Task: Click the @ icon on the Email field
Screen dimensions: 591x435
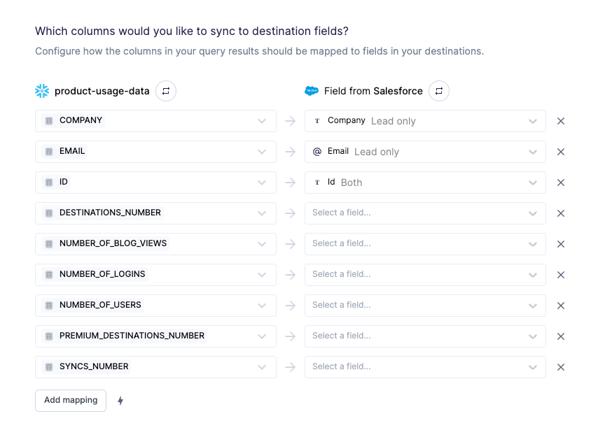Action: pos(317,151)
